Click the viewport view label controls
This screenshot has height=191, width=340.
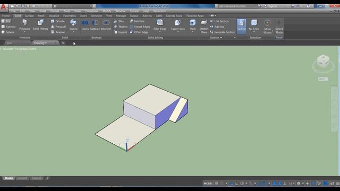click(x=19, y=49)
